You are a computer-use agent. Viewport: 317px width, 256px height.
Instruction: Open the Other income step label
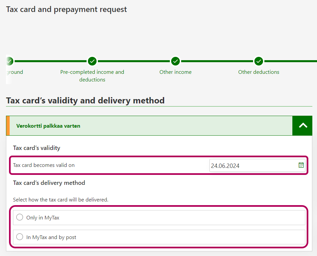(x=175, y=72)
